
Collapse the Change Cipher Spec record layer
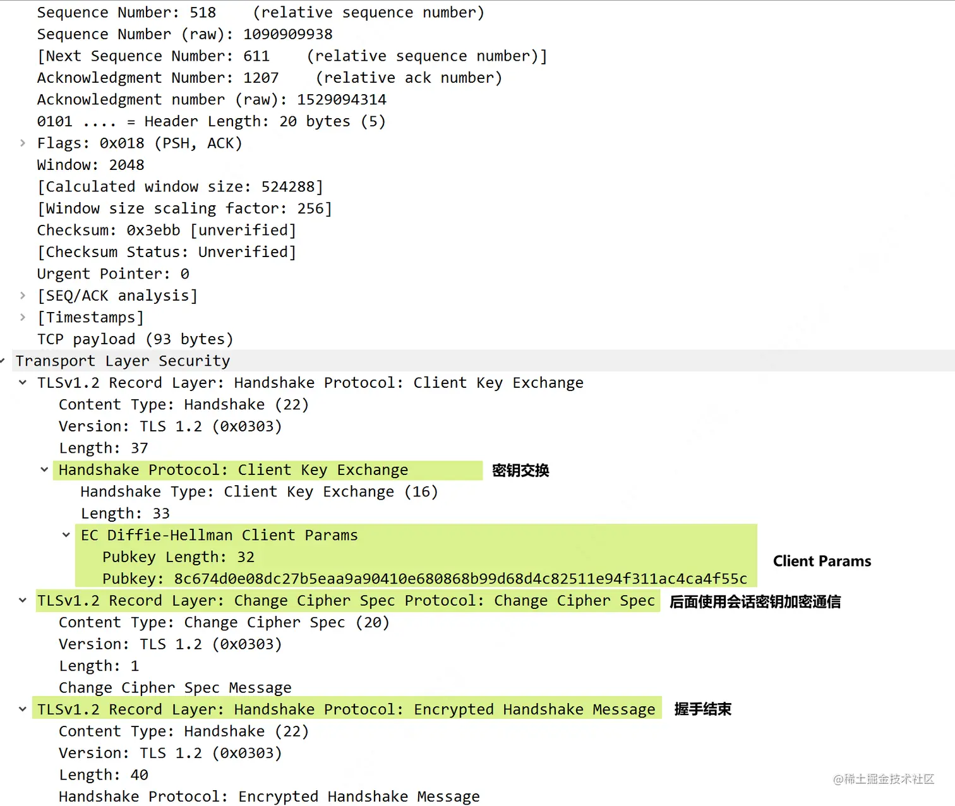point(23,601)
